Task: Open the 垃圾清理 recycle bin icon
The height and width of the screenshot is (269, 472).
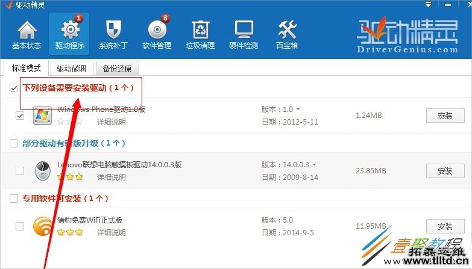Action: click(201, 29)
